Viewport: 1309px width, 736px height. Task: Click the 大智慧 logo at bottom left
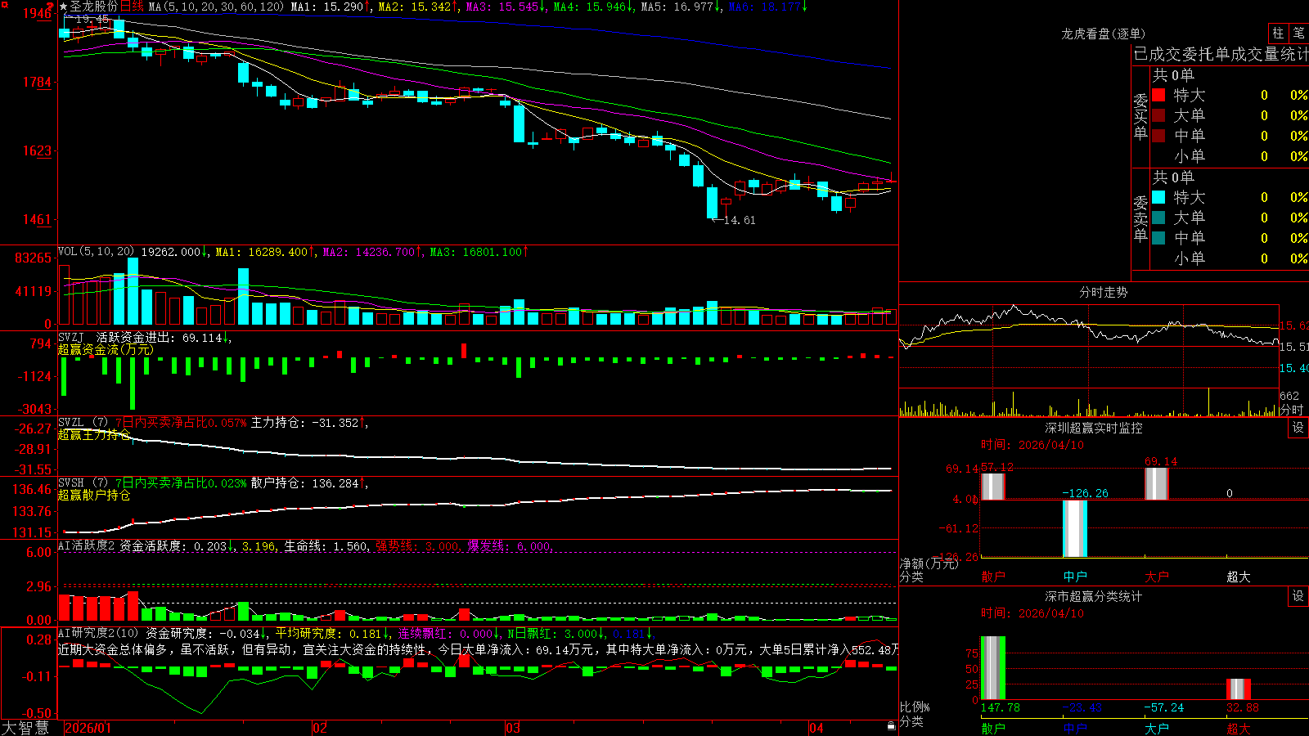[x=25, y=728]
